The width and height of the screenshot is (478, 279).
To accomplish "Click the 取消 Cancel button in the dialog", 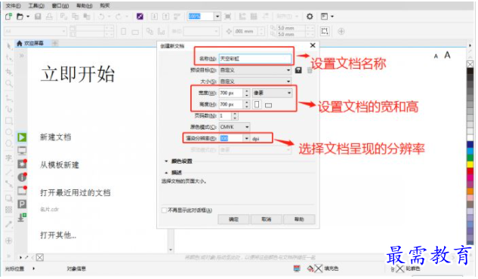I will (266, 219).
